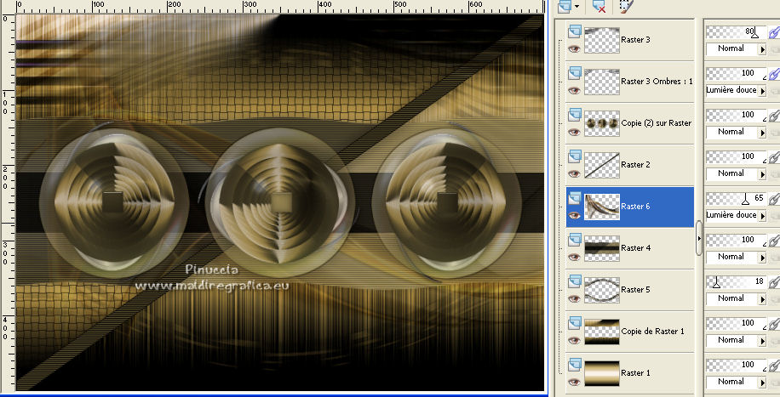780x397 pixels.
Task: Toggle the link icon of Raster 2
Action: (774, 158)
